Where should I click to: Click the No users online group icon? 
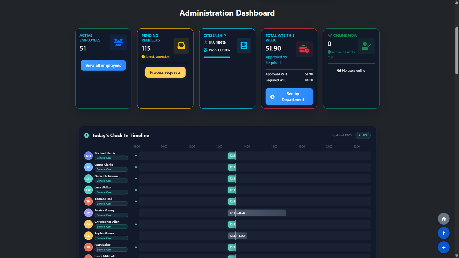pos(339,71)
